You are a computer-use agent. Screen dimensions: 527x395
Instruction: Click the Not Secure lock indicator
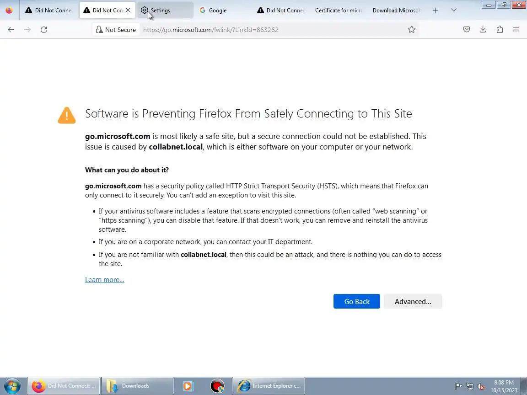click(116, 30)
